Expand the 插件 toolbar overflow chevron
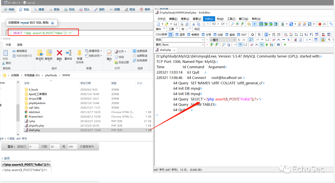 pyautogui.click(x=164, y=28)
